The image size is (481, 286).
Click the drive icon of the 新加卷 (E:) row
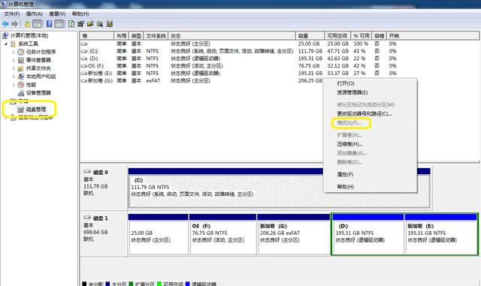click(x=84, y=74)
